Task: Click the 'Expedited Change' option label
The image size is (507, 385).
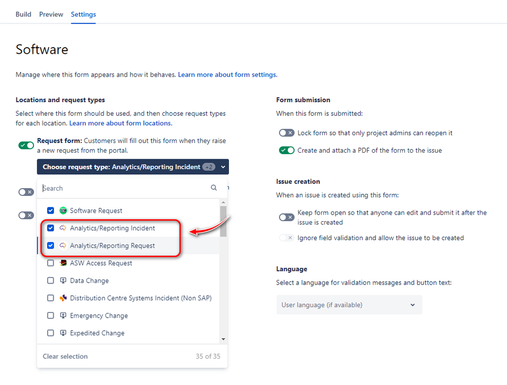Action: coord(97,333)
